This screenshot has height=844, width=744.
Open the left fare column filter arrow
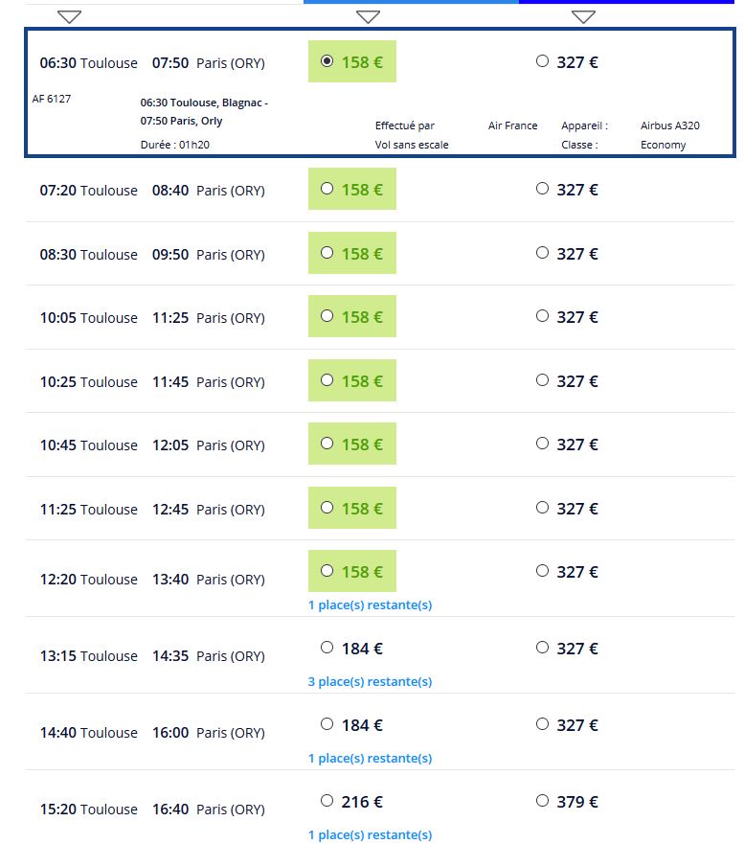367,15
